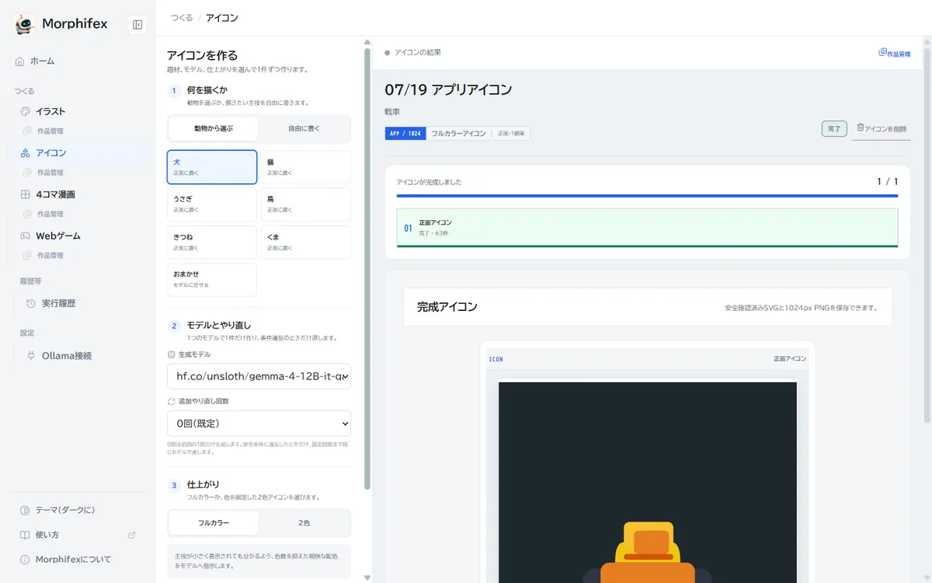
Task: Select the くま subject card
Action: coord(305,242)
